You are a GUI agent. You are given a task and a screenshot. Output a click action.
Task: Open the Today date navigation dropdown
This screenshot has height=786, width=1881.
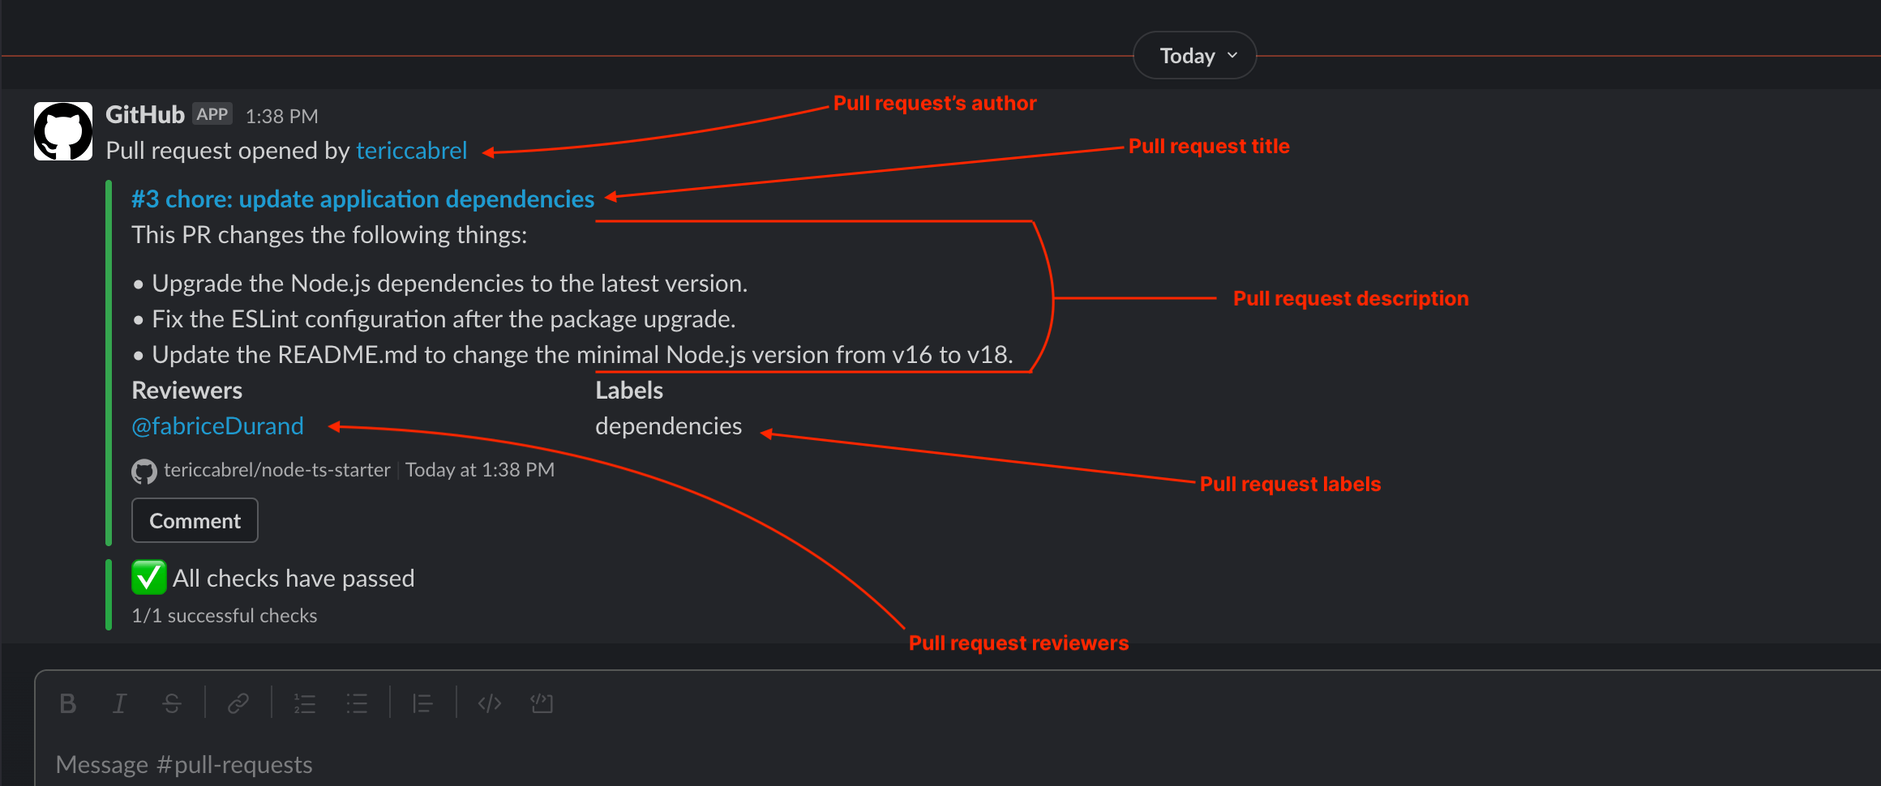[1193, 55]
